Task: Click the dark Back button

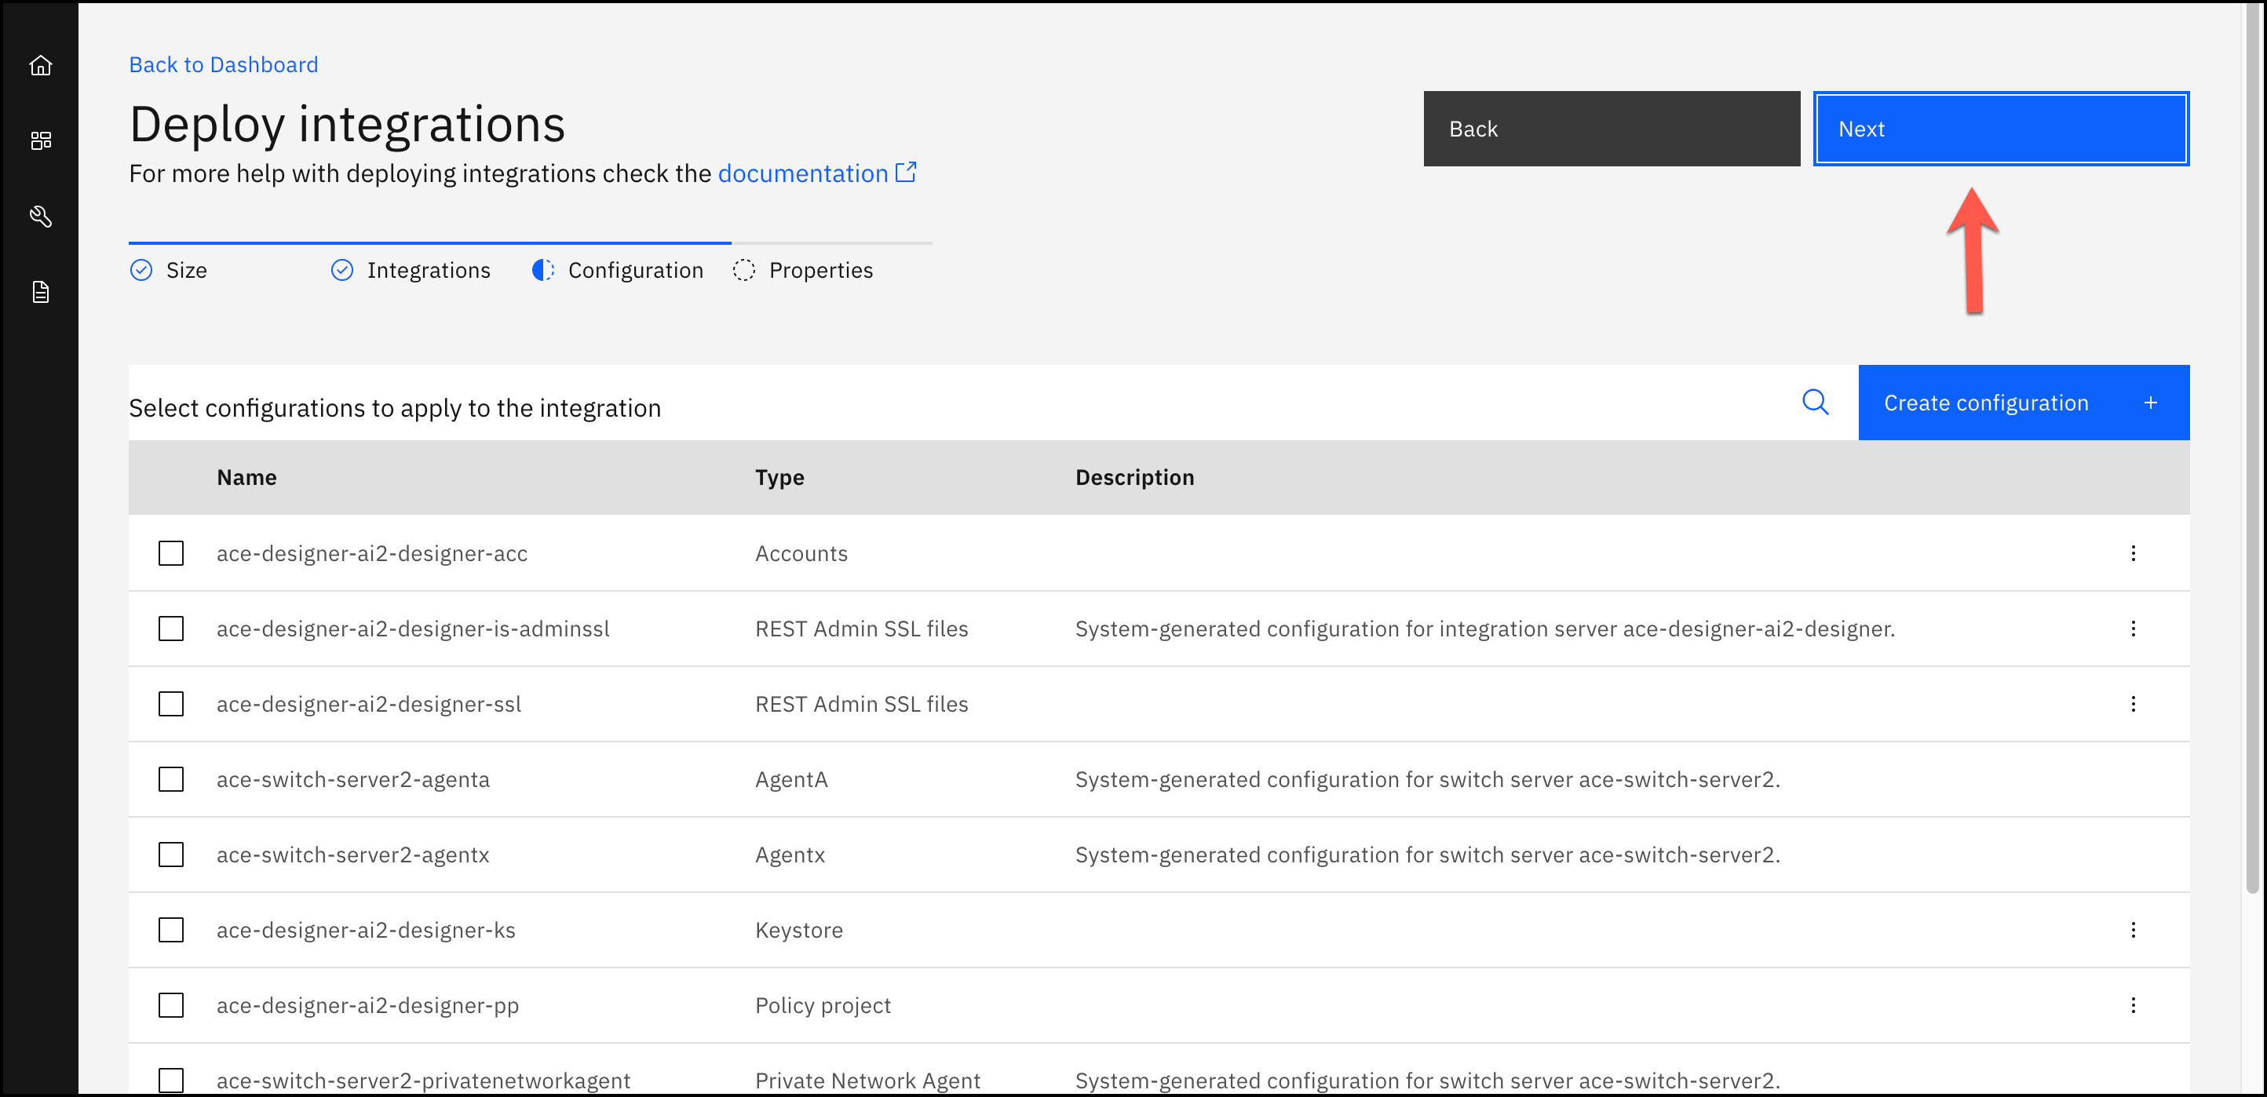Action: [x=1611, y=129]
